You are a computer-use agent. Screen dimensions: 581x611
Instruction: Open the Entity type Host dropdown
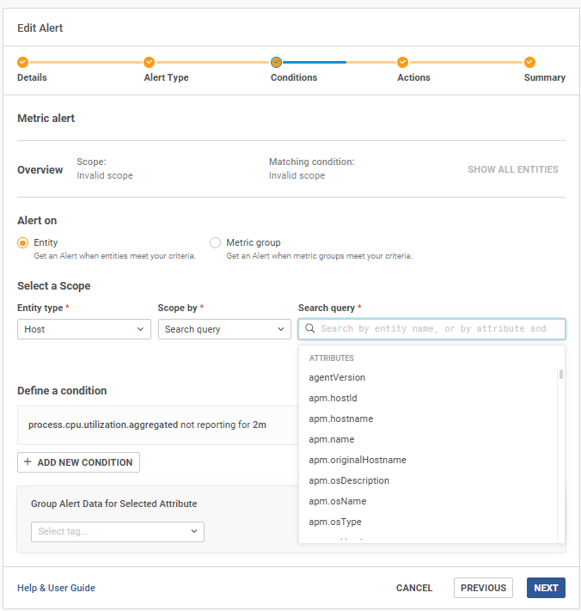(x=84, y=329)
